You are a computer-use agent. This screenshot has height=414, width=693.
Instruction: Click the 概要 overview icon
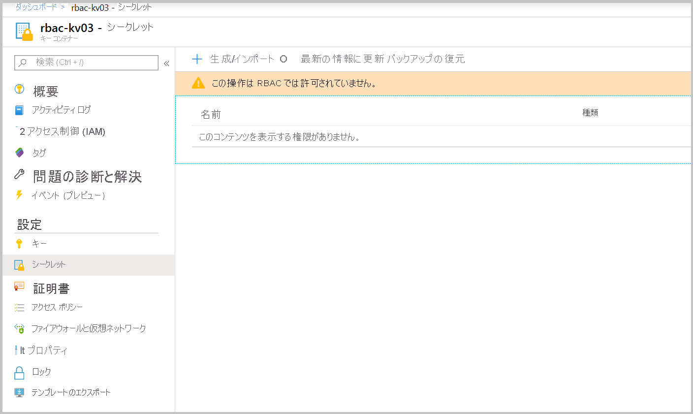point(19,89)
